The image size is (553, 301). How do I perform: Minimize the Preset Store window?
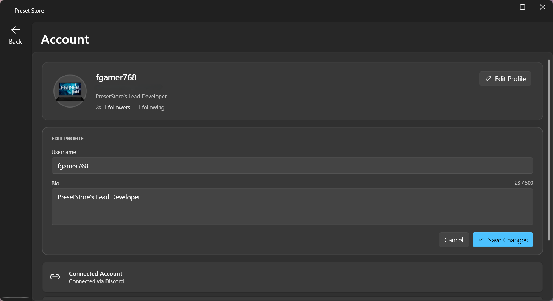pos(502,7)
